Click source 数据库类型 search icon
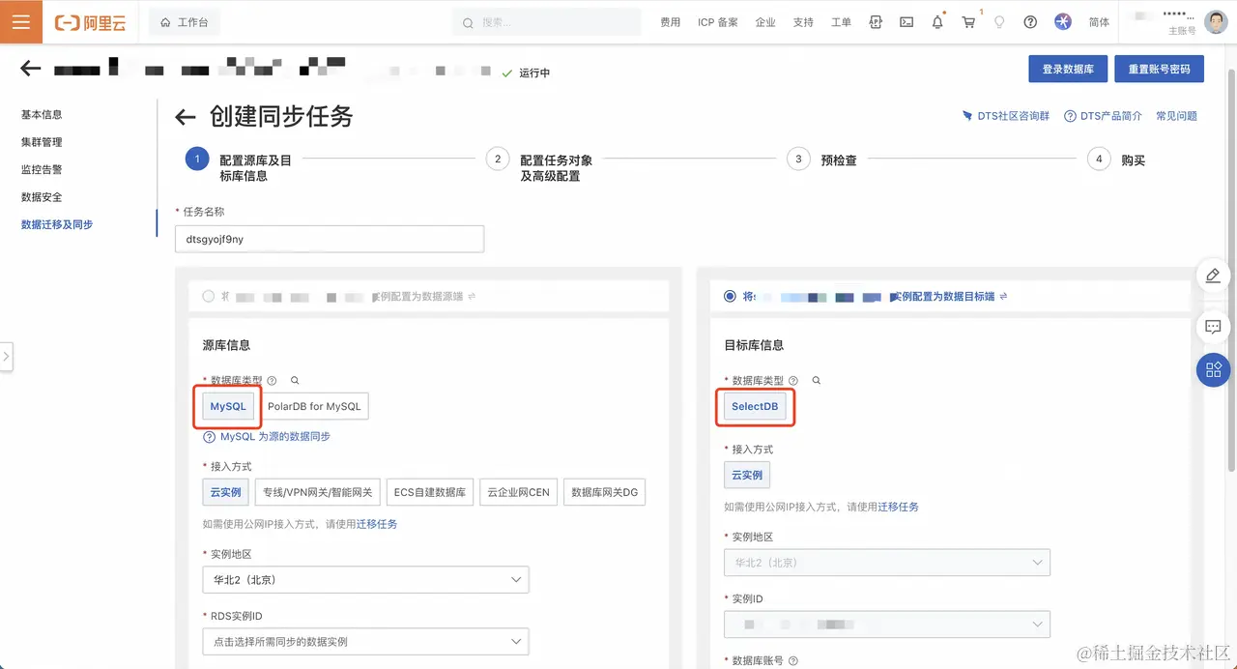Viewport: 1237px width, 669px height. 295,381
